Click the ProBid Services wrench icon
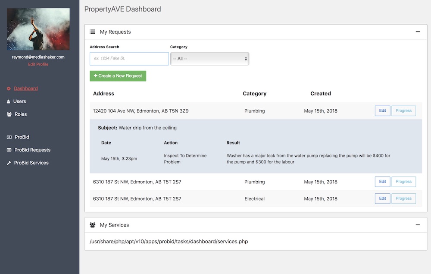Image resolution: width=431 pixels, height=274 pixels. pos(9,163)
